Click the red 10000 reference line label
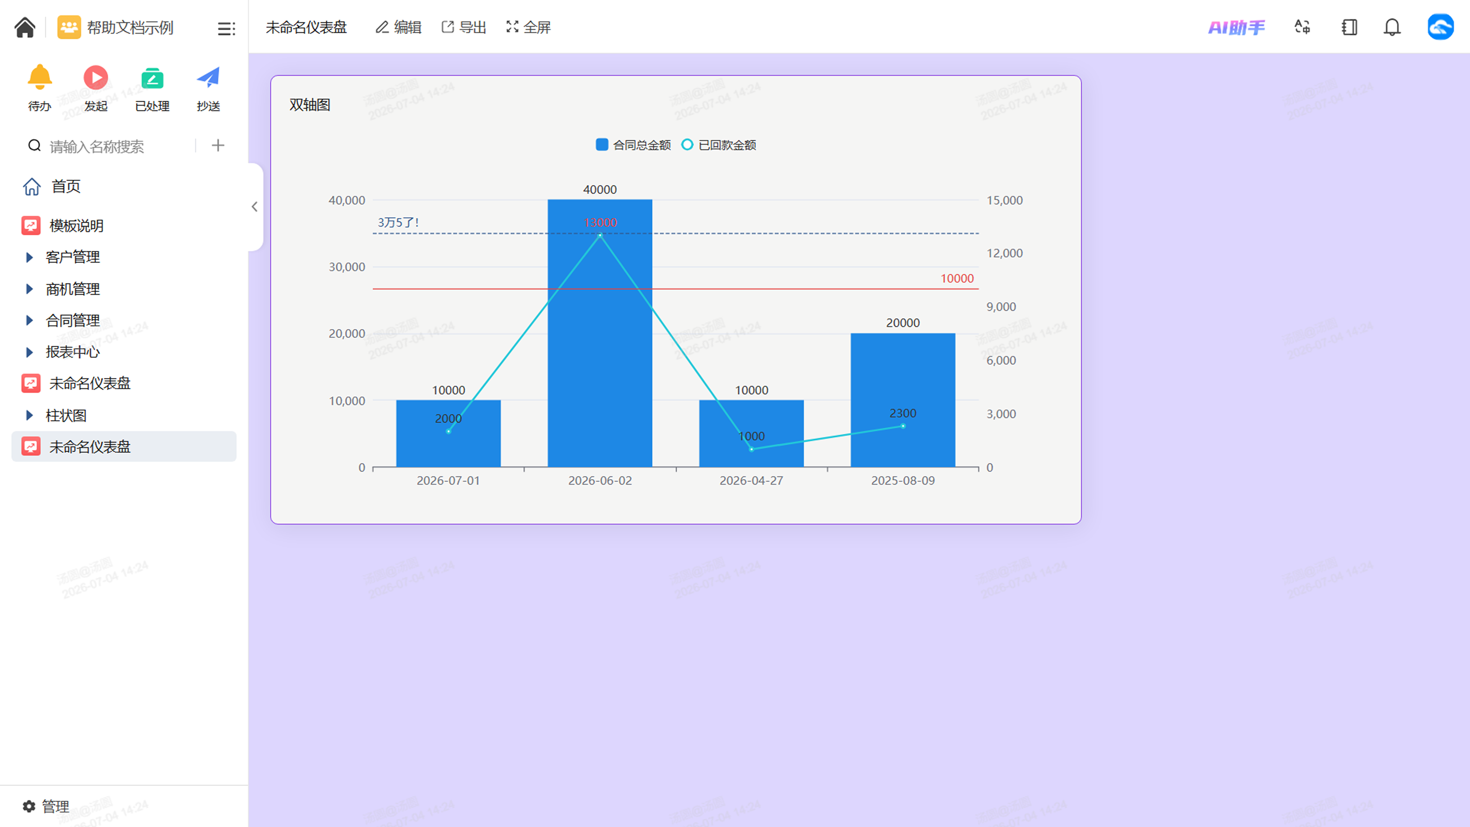Viewport: 1470px width, 827px height. click(x=957, y=278)
